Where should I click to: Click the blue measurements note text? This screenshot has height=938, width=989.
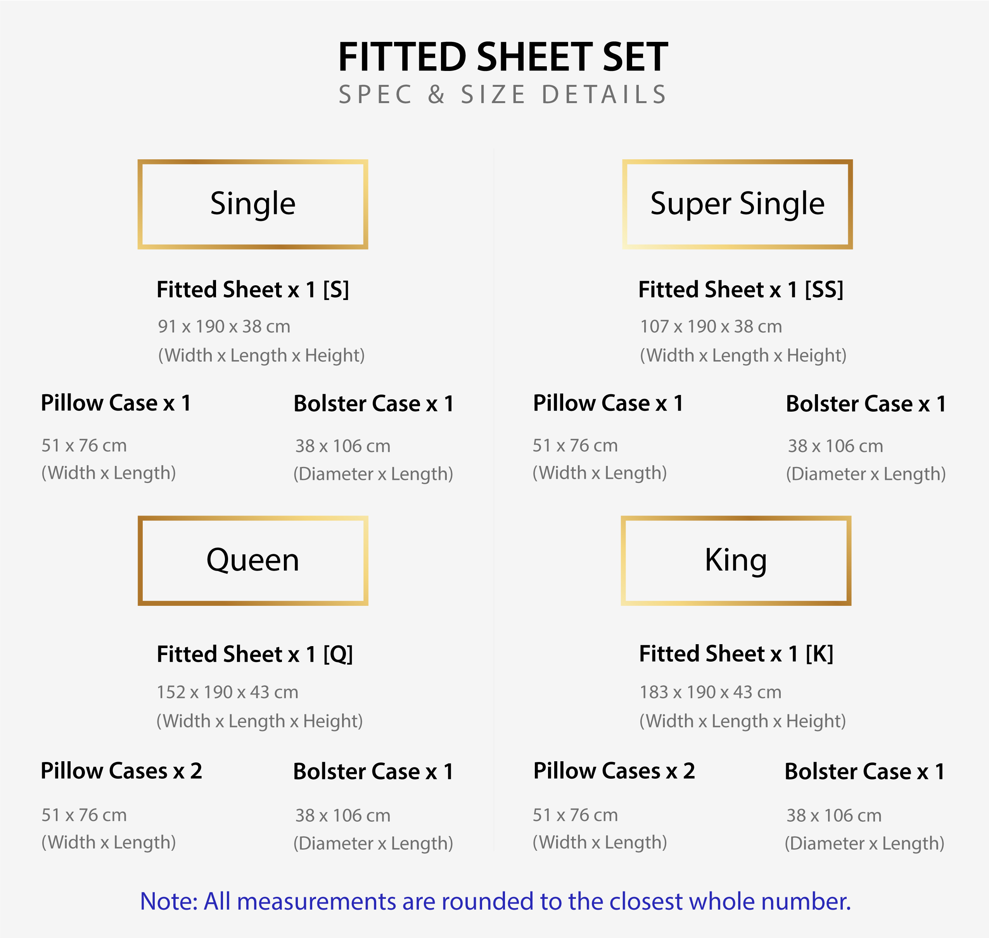click(495, 901)
